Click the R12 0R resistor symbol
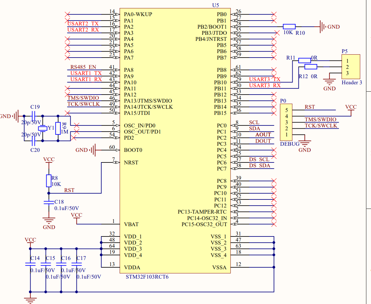Viewport: 371px width, 304px height. (311, 67)
